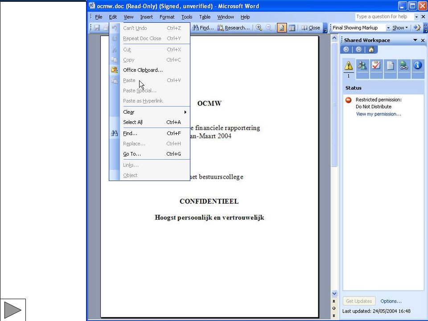Choose Find... in the Edit menu
428x321 pixels.
point(150,133)
